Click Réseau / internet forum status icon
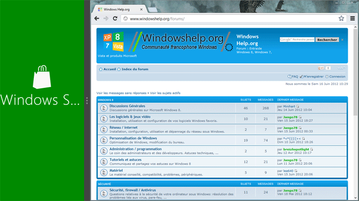359x201 pixels. pyautogui.click(x=104, y=129)
